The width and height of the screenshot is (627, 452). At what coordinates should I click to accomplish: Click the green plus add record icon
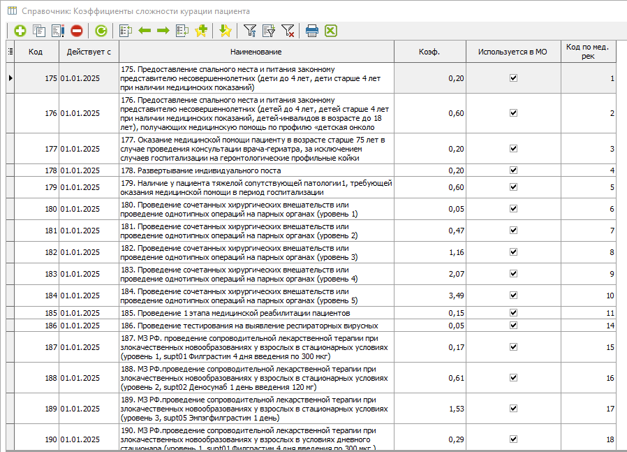point(20,31)
